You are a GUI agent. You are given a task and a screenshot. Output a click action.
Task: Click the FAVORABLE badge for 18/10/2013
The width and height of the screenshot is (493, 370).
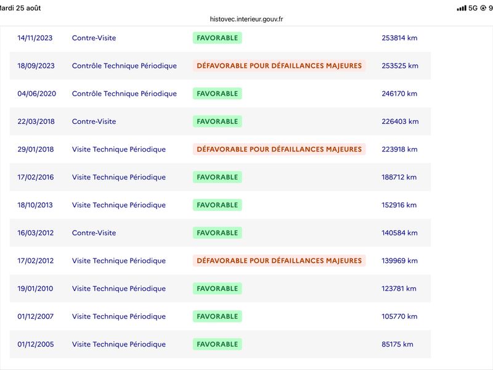(218, 205)
